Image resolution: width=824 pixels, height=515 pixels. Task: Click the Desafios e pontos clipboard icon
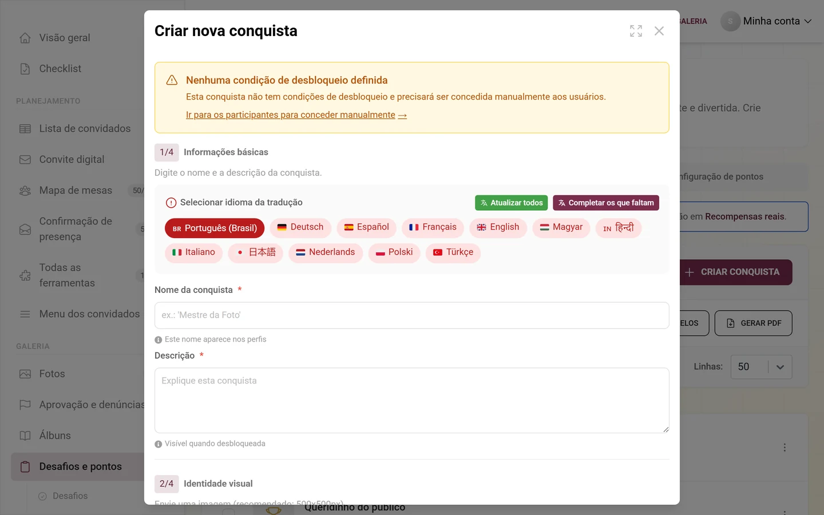point(25,466)
